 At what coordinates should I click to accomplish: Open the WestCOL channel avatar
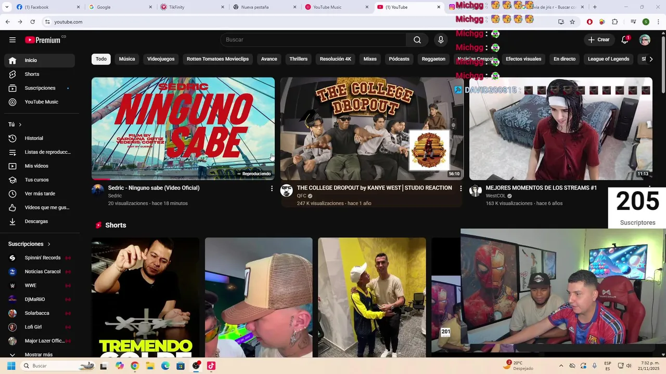(x=476, y=191)
